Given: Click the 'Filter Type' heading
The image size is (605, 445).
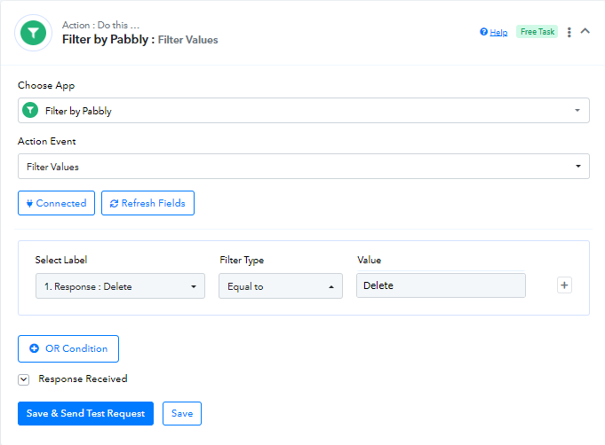Looking at the screenshot, I should coord(242,261).
